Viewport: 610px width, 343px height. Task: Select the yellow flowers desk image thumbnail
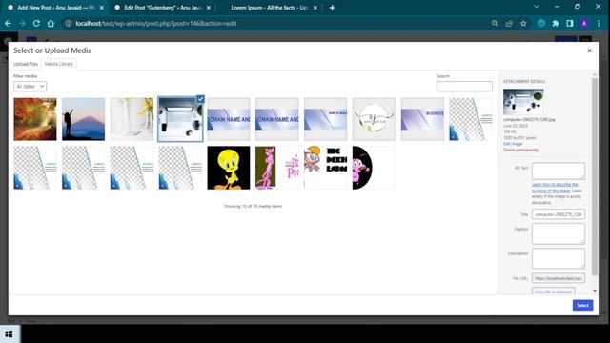(132, 119)
